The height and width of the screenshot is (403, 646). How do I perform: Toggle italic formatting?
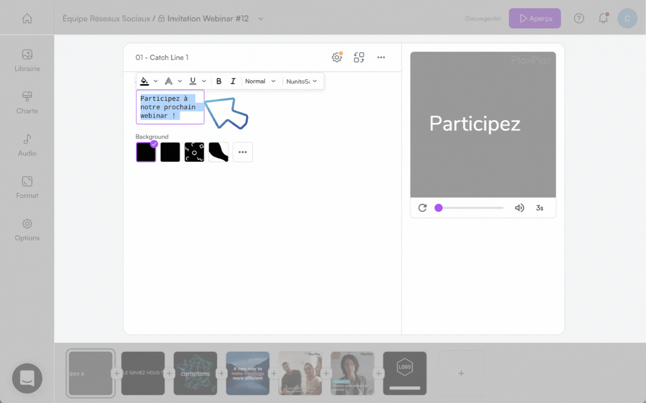coord(233,81)
